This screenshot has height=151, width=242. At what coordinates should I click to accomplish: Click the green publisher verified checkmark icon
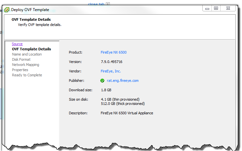click(x=102, y=81)
